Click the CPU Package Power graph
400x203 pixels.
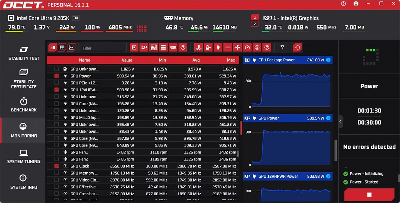point(288,86)
